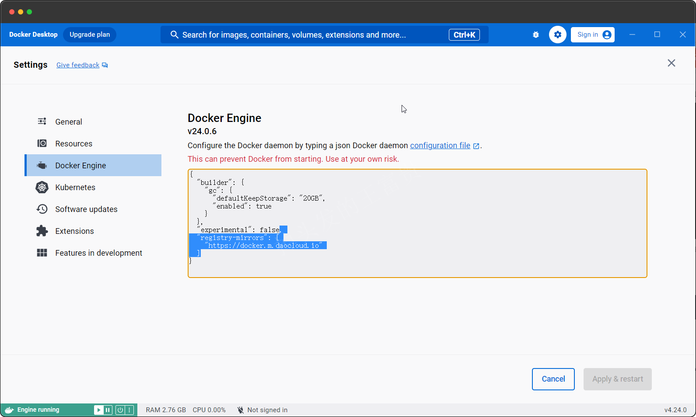Click the not-signed-in plug icon
This screenshot has width=696, height=417.
pos(241,410)
